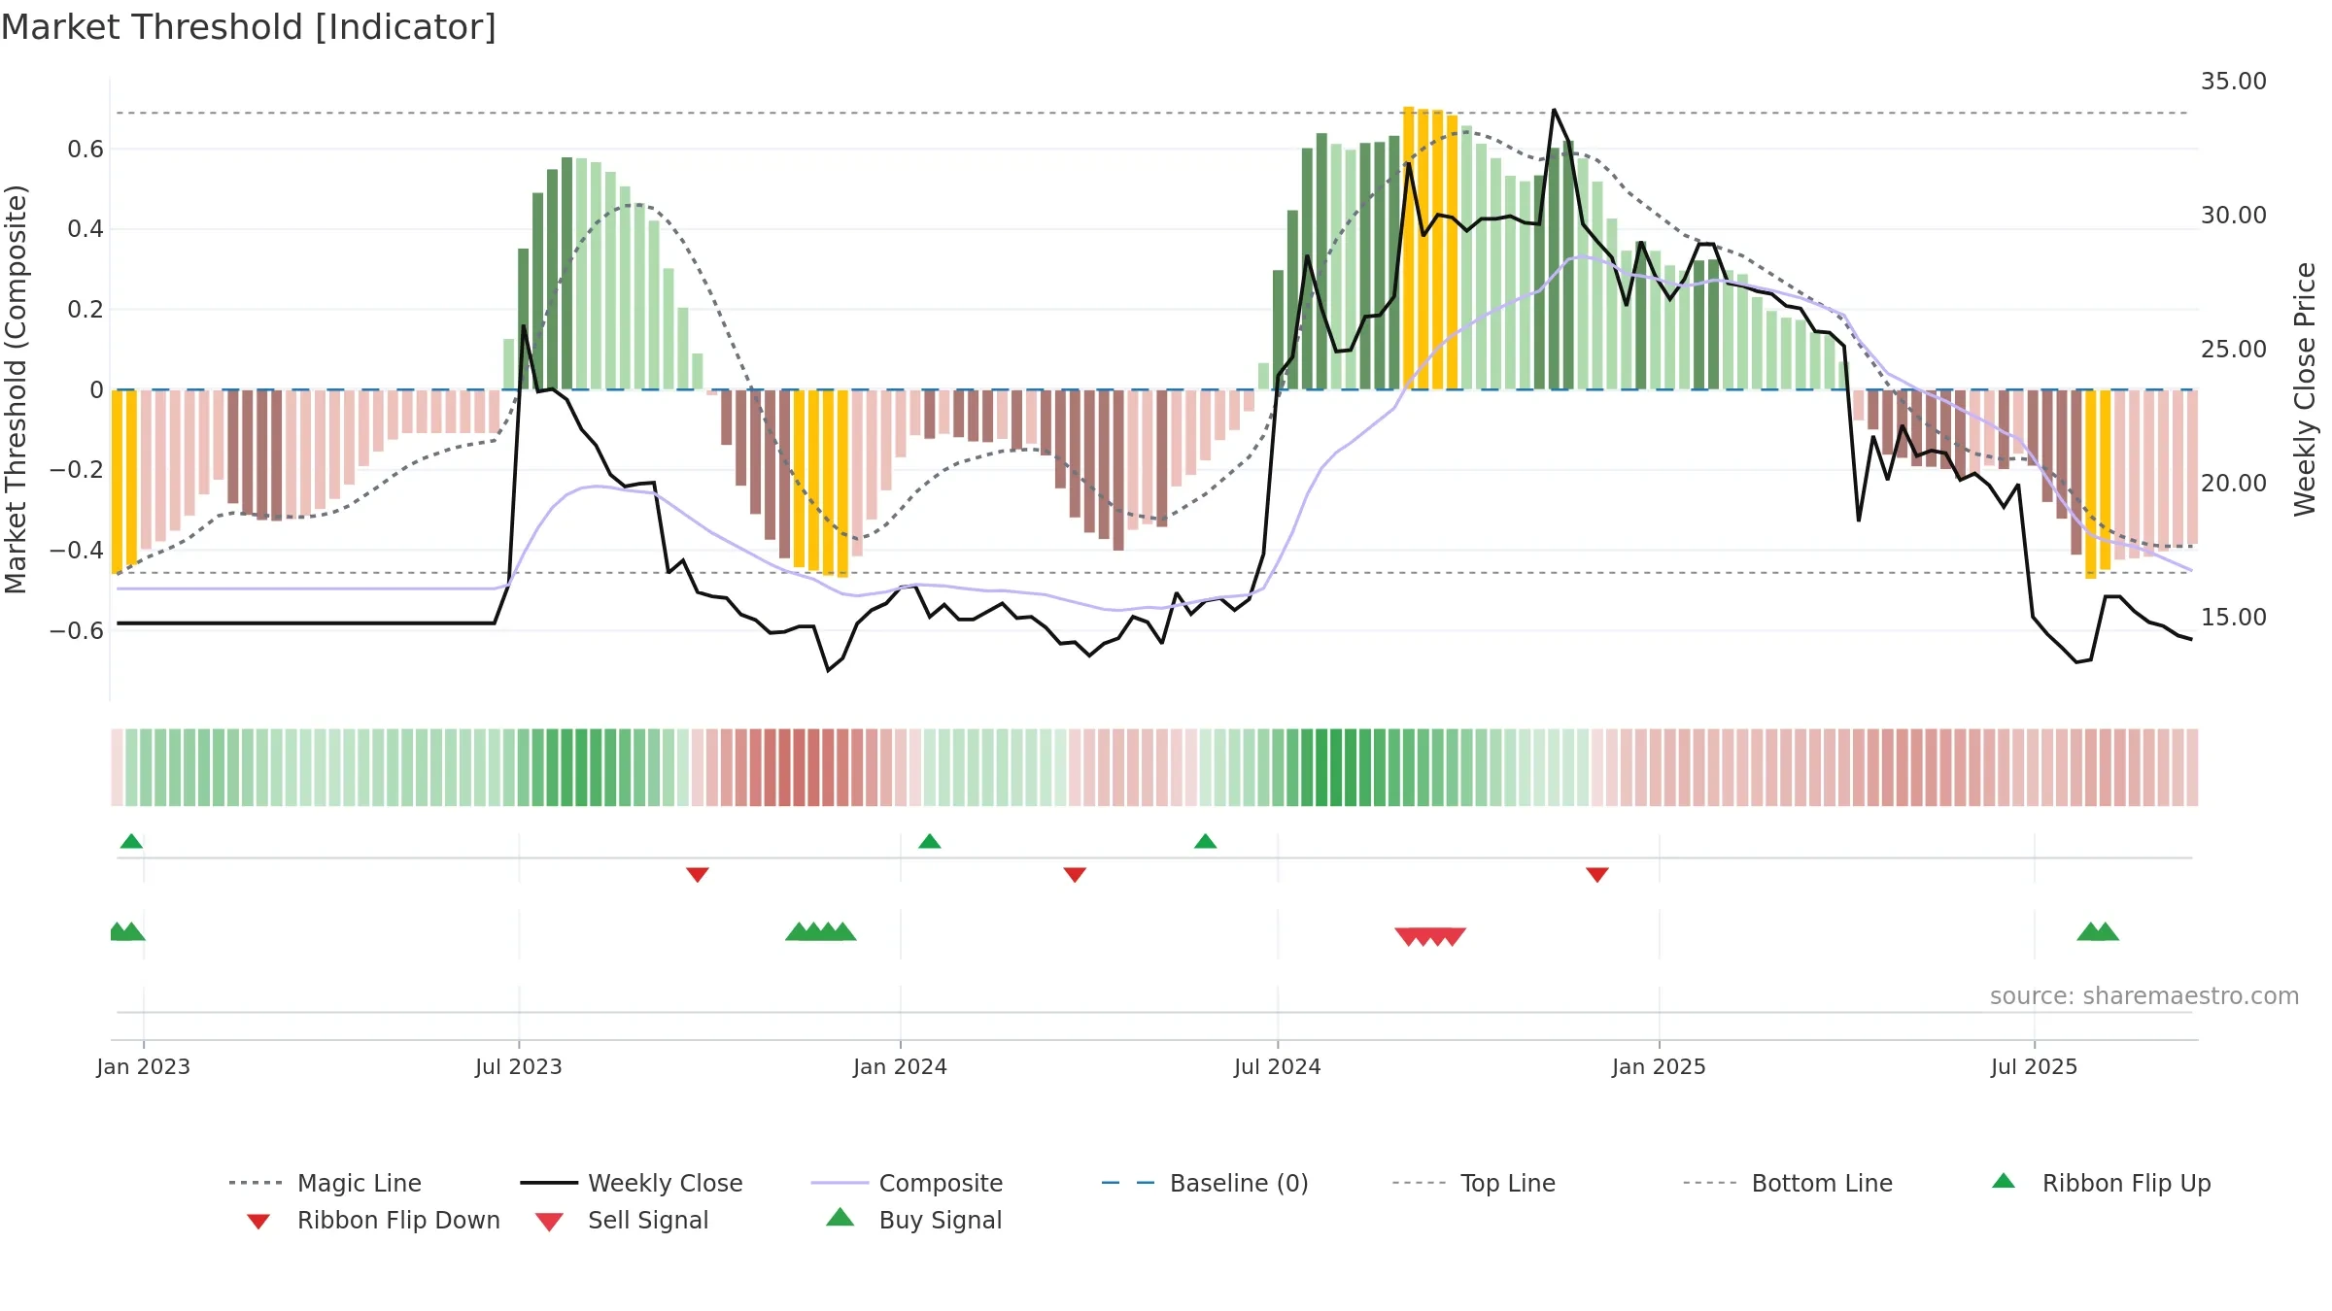
Task: Click the Jul 2024 axis label
Action: pyautogui.click(x=1277, y=1066)
